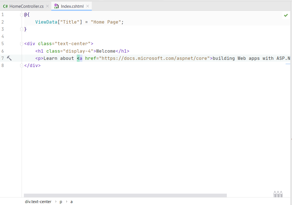Image resolution: width=292 pixels, height=205 pixels.
Task: Click the Razor file icon on Index.cshtml tab
Action: tap(56, 6)
